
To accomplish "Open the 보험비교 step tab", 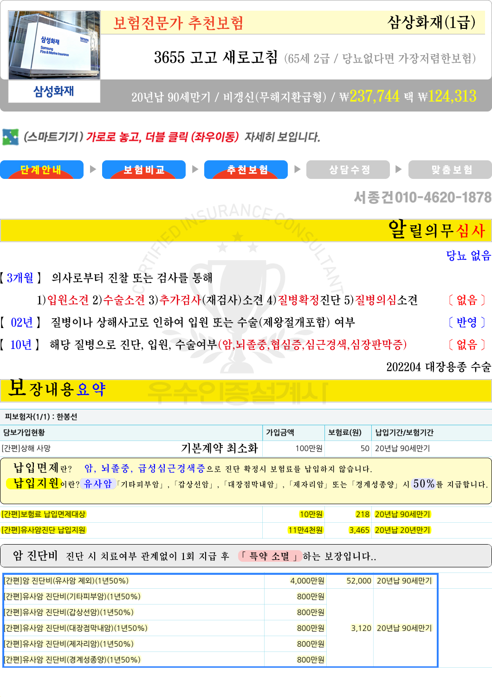I will [x=144, y=170].
